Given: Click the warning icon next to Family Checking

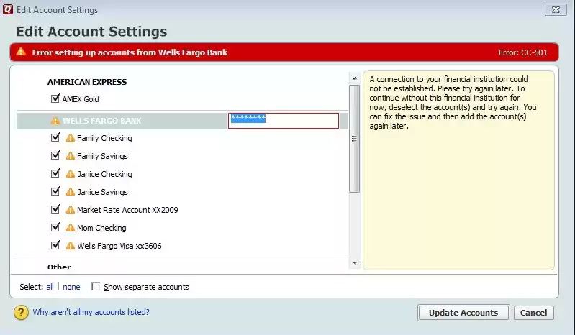Looking at the screenshot, I should (x=71, y=138).
